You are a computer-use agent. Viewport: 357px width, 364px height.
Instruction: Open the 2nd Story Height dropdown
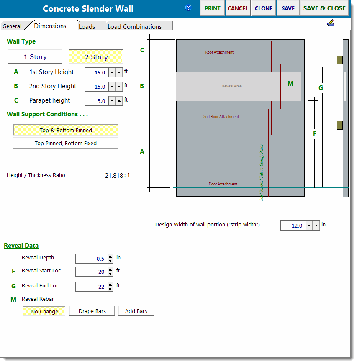pyautogui.click(x=112, y=87)
